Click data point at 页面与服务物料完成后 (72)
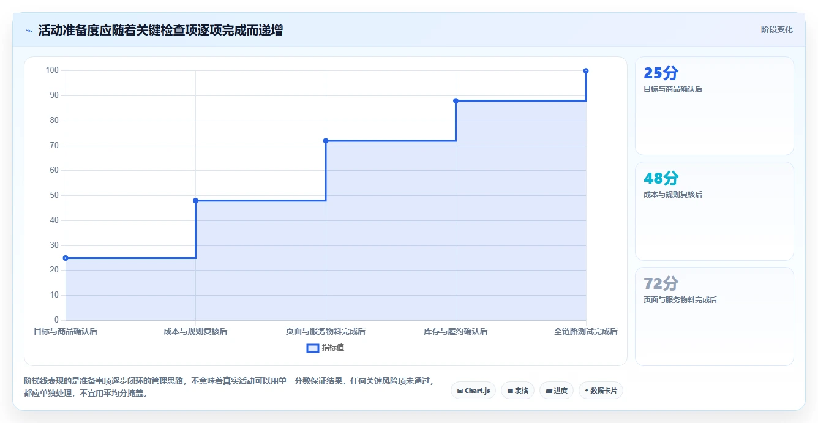818x423 pixels. coord(326,141)
